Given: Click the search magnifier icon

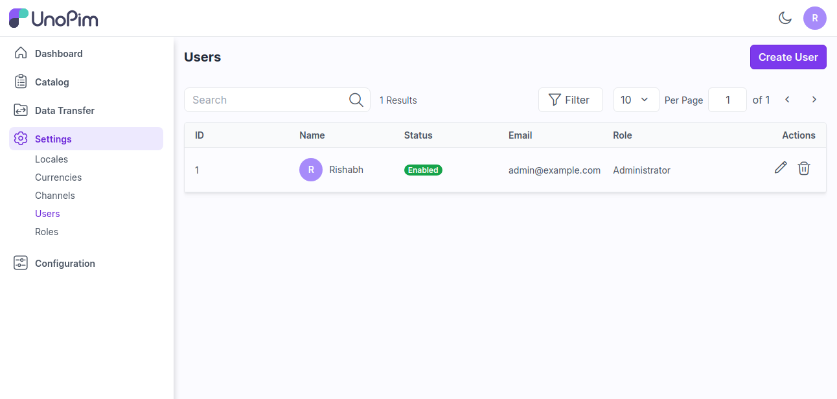Looking at the screenshot, I should (356, 100).
